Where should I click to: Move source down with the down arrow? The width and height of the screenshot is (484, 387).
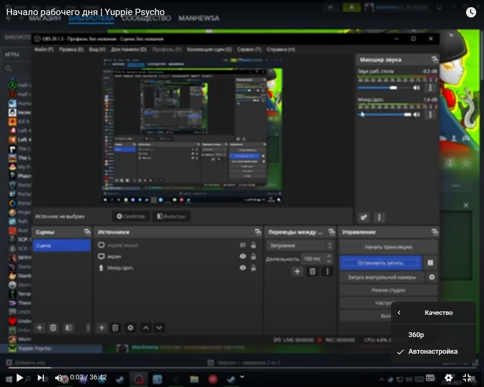159,328
